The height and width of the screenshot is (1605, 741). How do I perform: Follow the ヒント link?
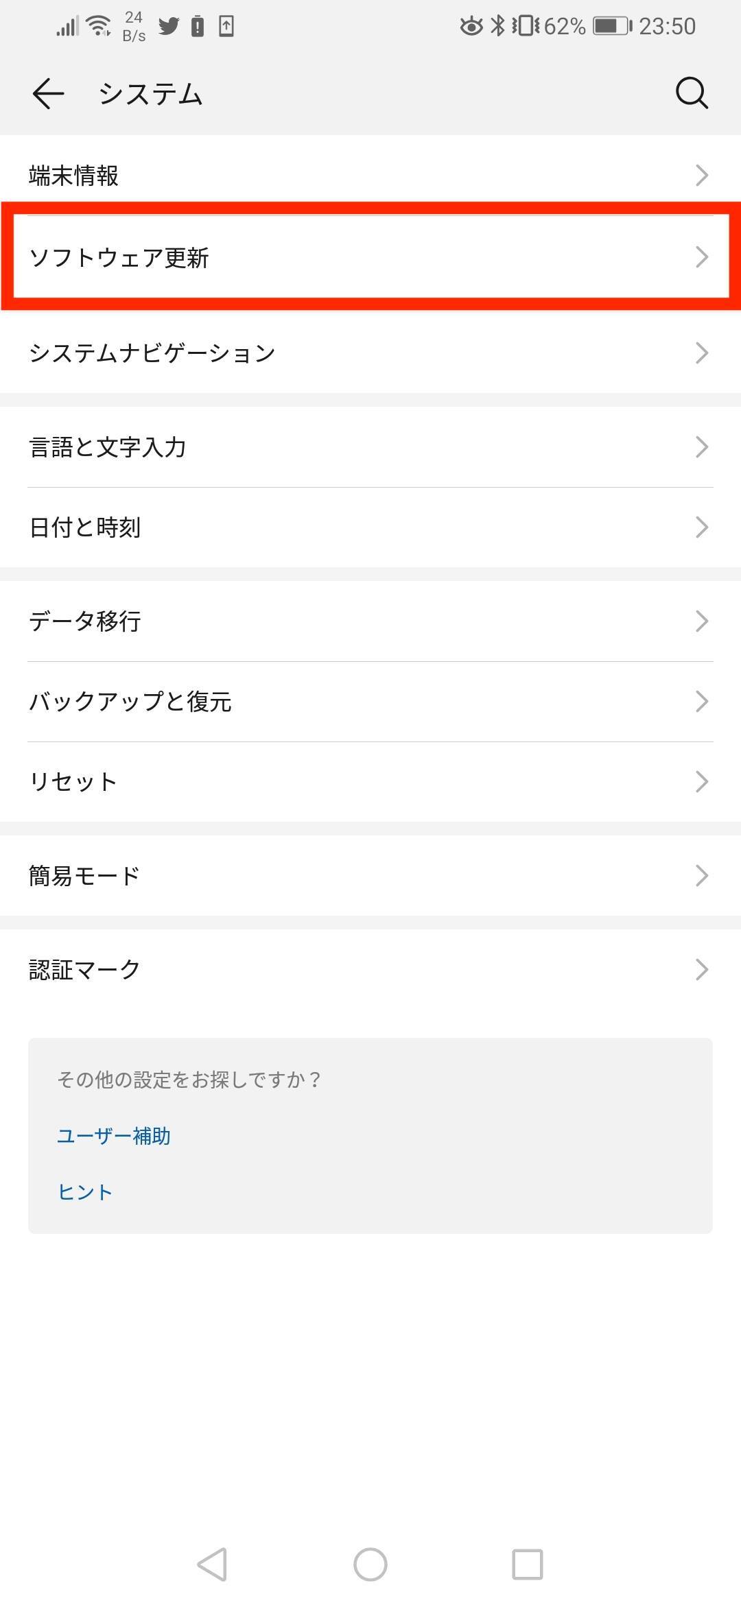(85, 1192)
